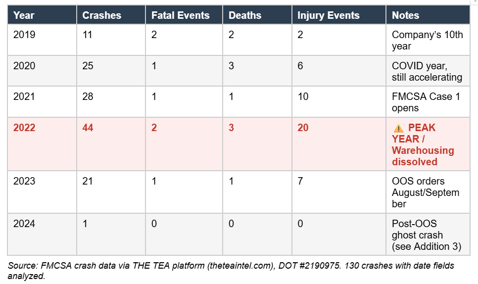Click the warning icon beside PEAK YEAR
This screenshot has width=478, height=284.
coord(398,128)
